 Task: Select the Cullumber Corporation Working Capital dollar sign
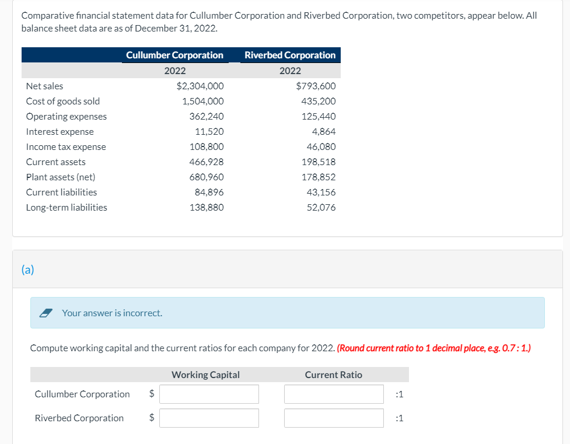151,394
